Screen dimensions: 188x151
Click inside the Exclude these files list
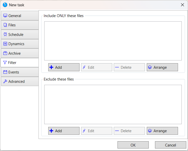click(113, 104)
